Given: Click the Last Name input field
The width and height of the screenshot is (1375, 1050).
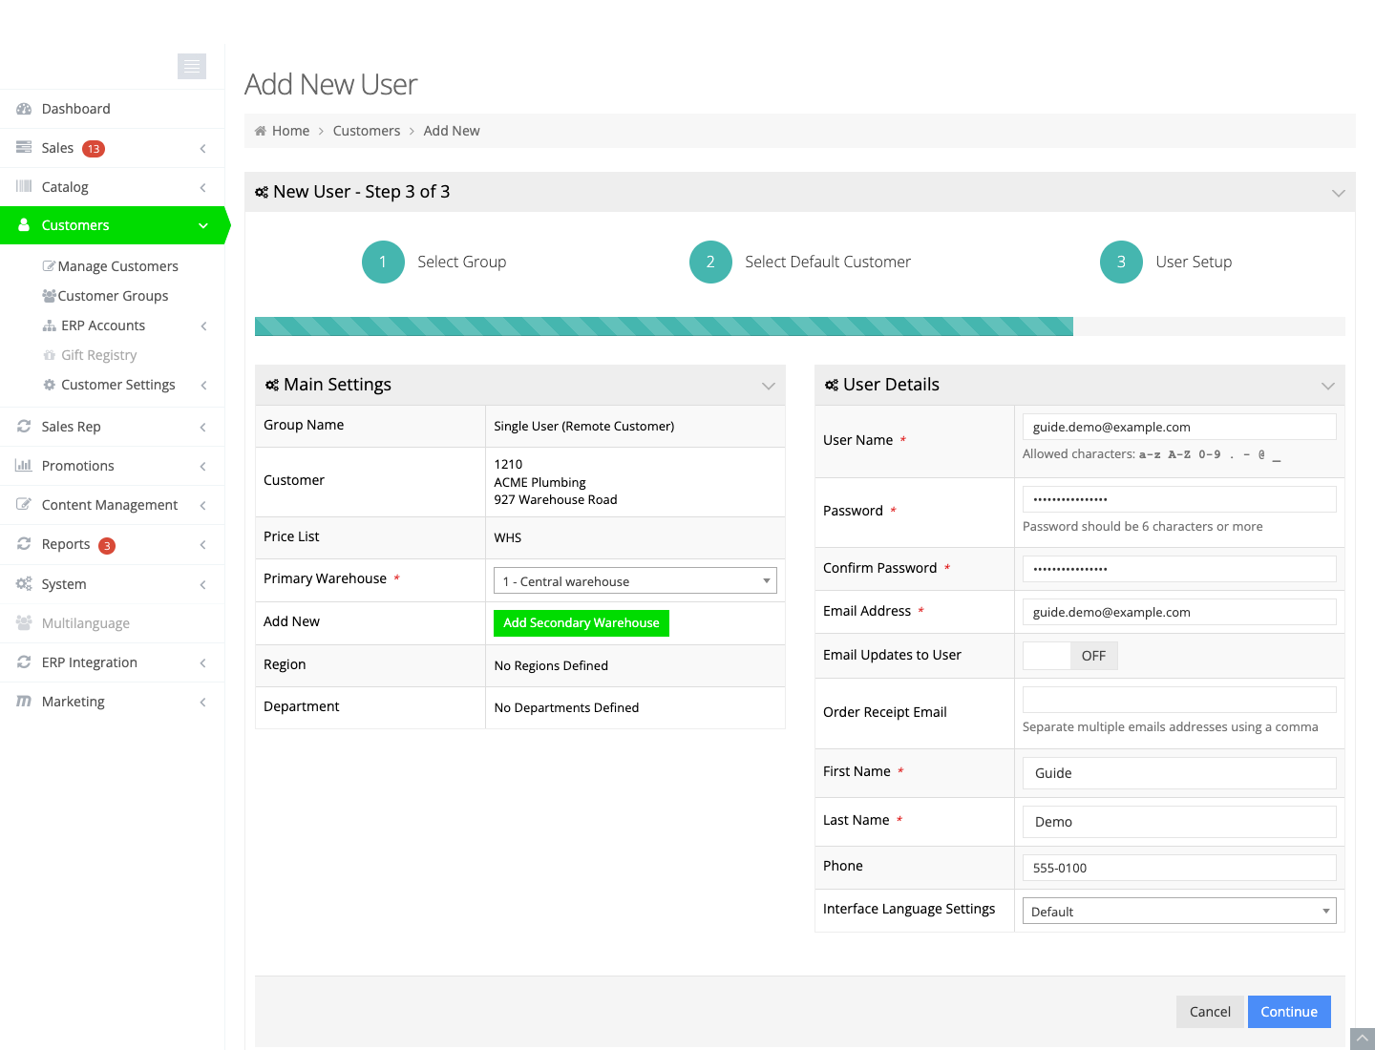Looking at the screenshot, I should 1179,822.
